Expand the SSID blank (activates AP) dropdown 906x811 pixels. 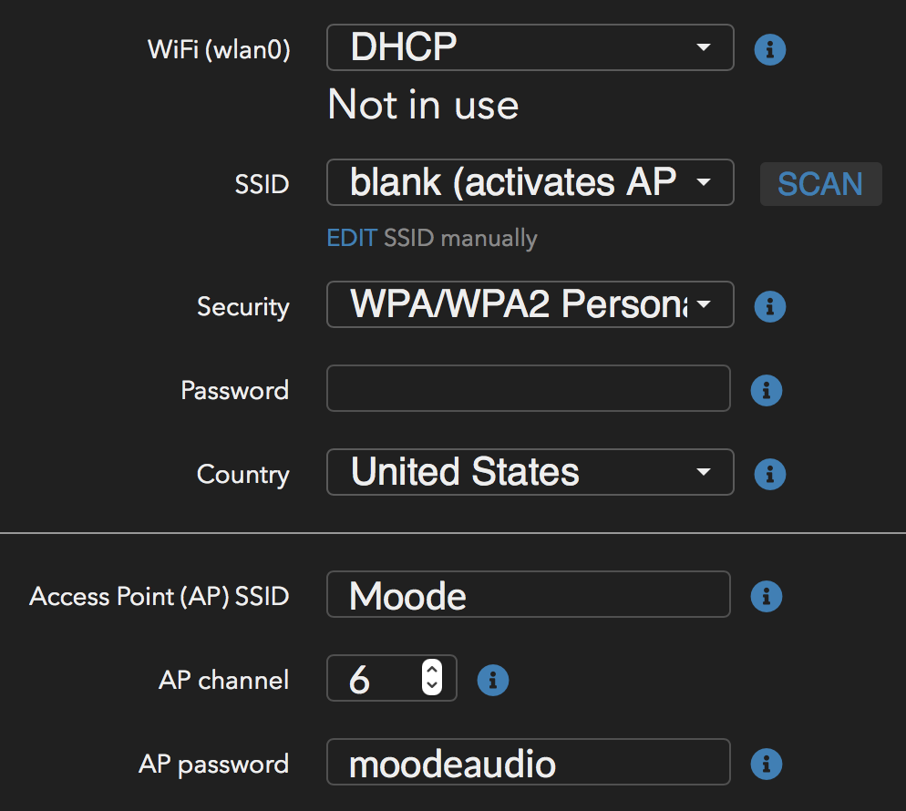coord(530,182)
